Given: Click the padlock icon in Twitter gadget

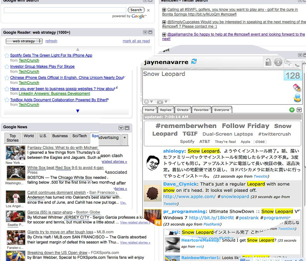Looking at the screenshot, I should click(x=268, y=62).
